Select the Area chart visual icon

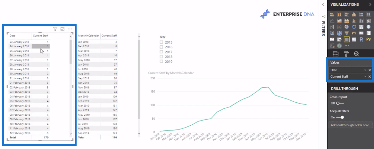pyautogui.click(x=339, y=21)
